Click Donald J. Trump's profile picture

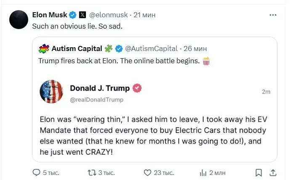pos(51,91)
